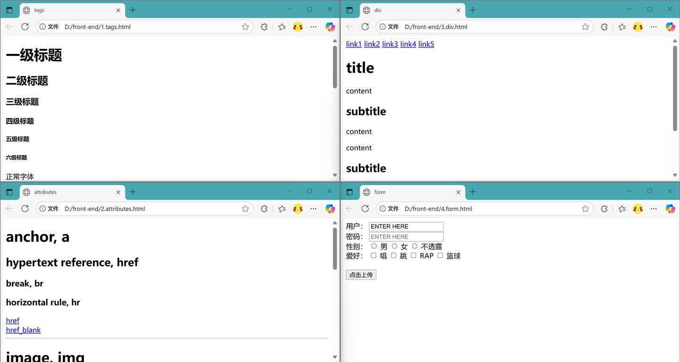
Task: Close the div tab
Action: click(x=458, y=10)
